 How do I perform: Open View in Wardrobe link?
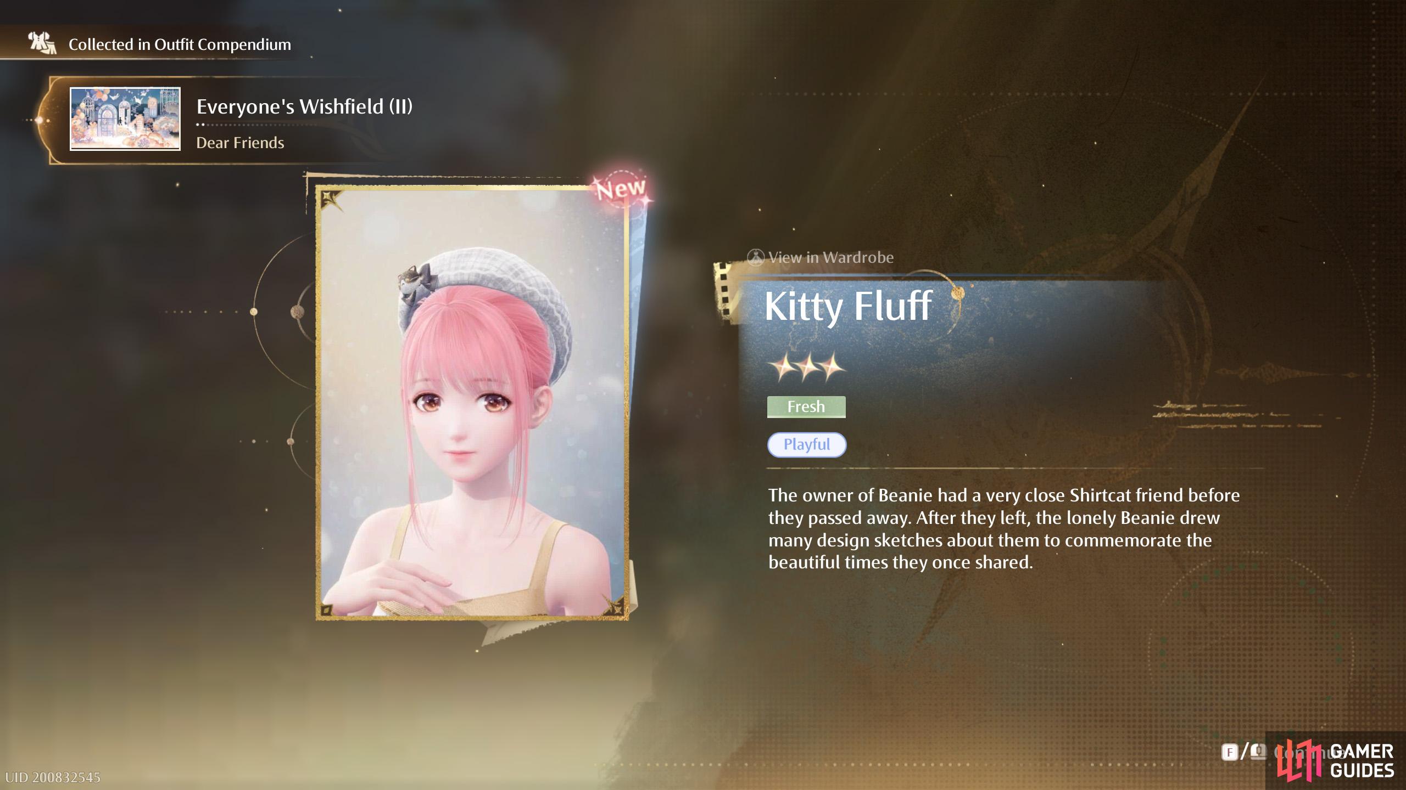pos(821,257)
